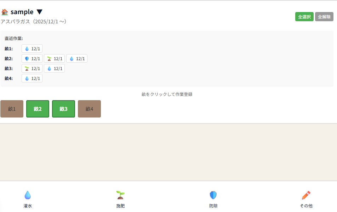Expand the sample farm dropdown arrow
Viewport: 337px width, 212px height.
(x=40, y=12)
